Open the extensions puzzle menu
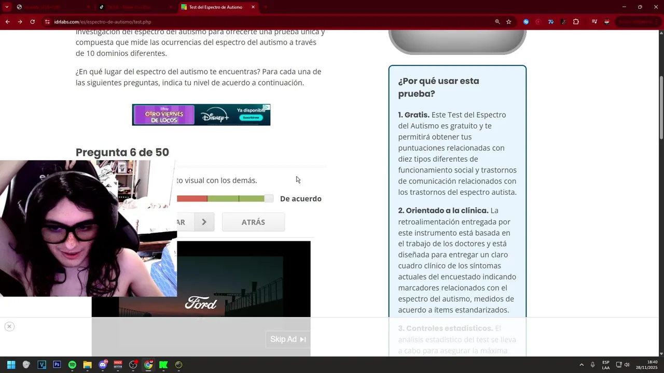Screen dimensions: 664x373 tap(576, 22)
